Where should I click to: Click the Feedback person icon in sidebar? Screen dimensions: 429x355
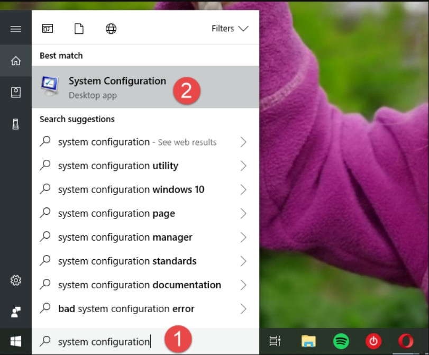(x=16, y=311)
